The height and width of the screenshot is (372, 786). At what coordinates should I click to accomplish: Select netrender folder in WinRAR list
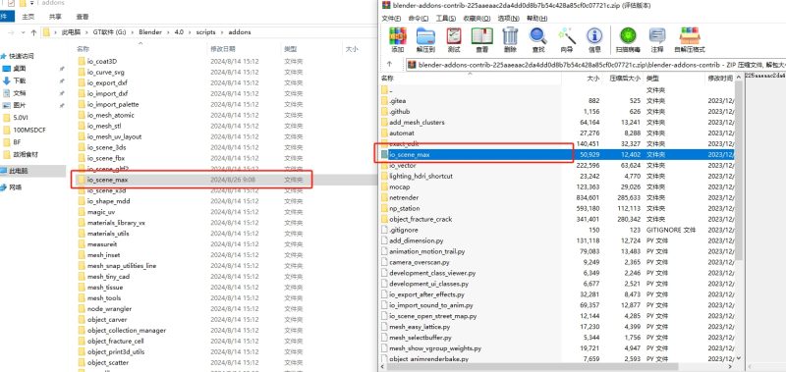(x=404, y=197)
